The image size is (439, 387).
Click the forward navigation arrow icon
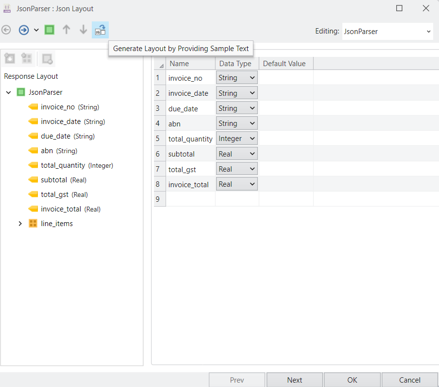pyautogui.click(x=24, y=30)
